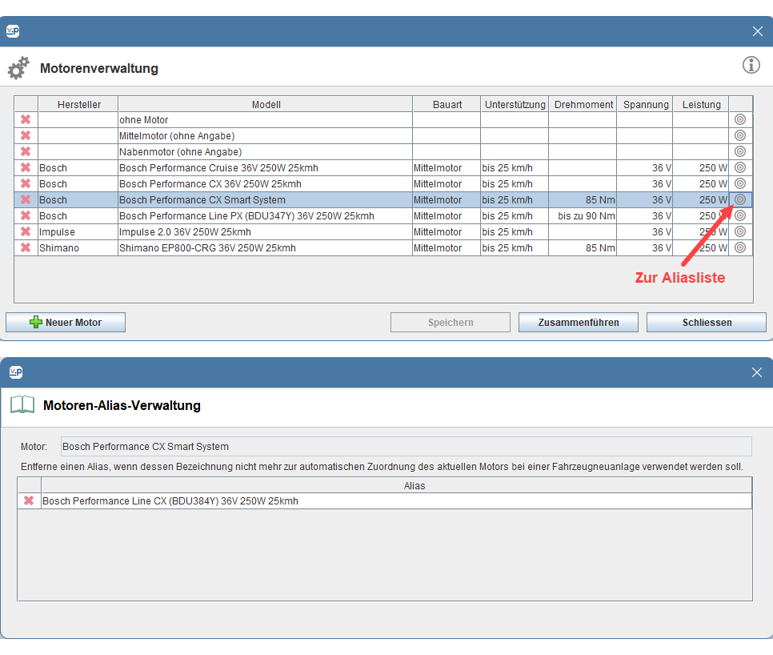This screenshot has height=655, width=773.
Task: Delete the 'ohne Motor' row via red X
Action: (x=26, y=119)
